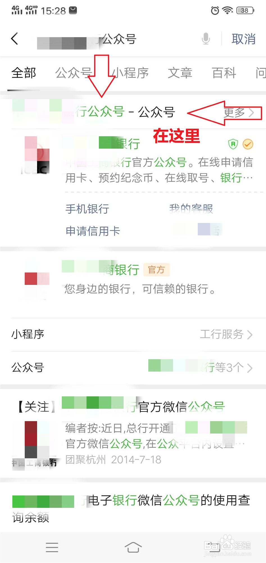266x563 pixels.
Task: Open the 官方微信公众号 article thumbnail
Action: (34, 443)
